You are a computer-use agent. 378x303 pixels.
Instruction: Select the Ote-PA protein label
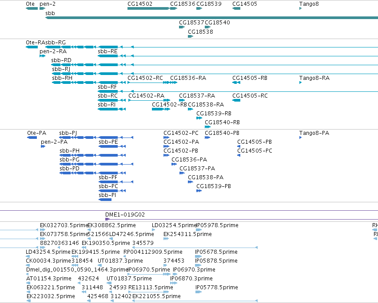(36, 133)
